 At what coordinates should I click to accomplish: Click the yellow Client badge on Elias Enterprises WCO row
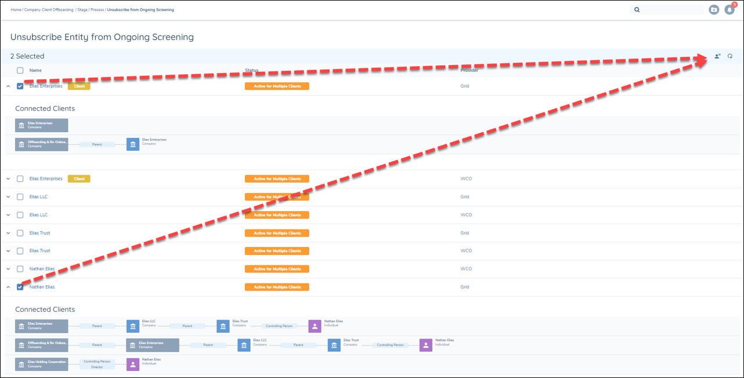point(79,179)
